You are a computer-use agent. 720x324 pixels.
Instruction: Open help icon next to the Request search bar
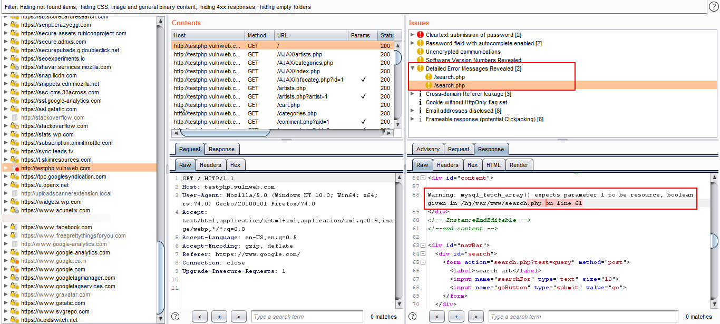tap(176, 317)
